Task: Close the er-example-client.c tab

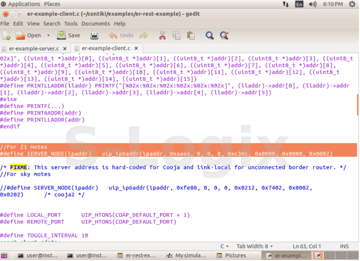Action: pyautogui.click(x=136, y=48)
